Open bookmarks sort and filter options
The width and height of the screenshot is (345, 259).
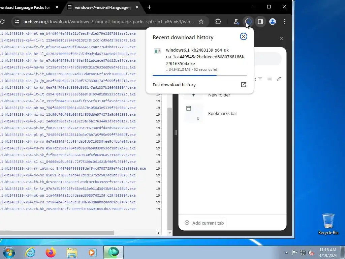point(260,79)
